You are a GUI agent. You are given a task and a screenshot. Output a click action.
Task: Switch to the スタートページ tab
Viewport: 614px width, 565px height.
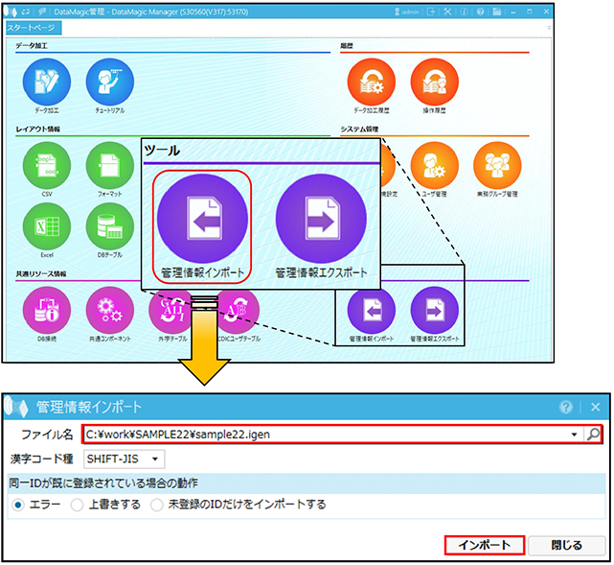(37, 27)
